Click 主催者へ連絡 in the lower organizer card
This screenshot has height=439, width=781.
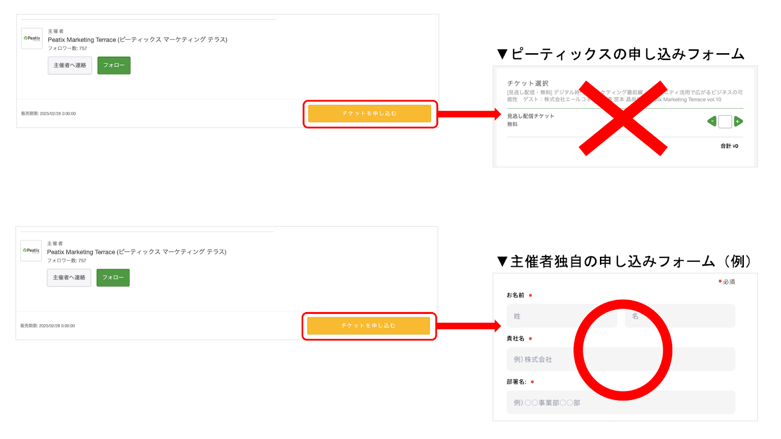click(x=69, y=277)
